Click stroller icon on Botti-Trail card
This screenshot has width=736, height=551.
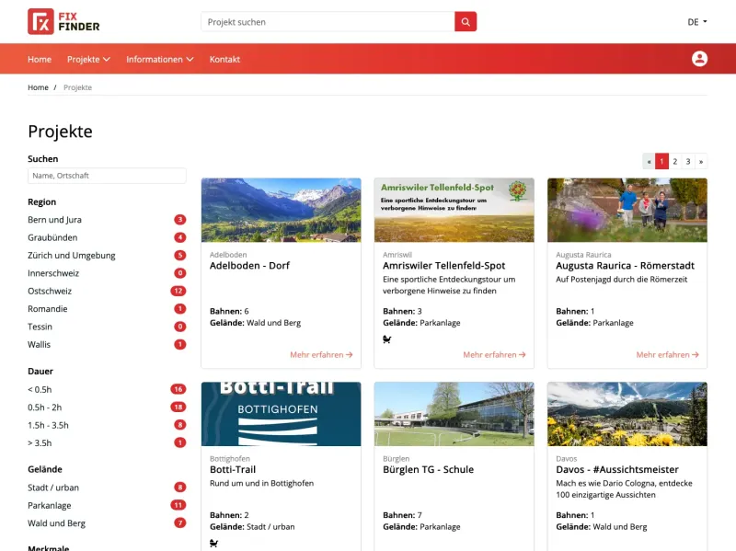click(214, 543)
